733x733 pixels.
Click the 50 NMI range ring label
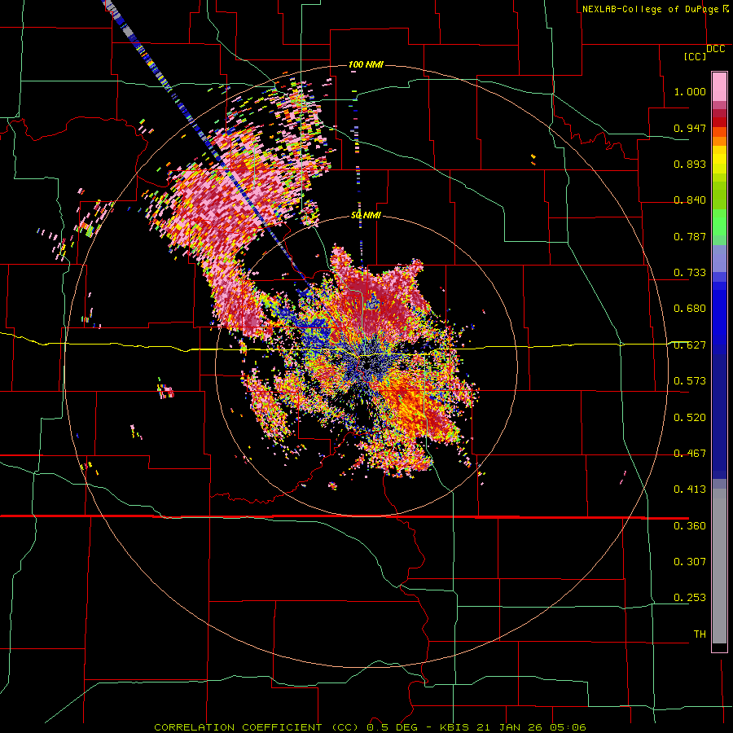point(366,216)
